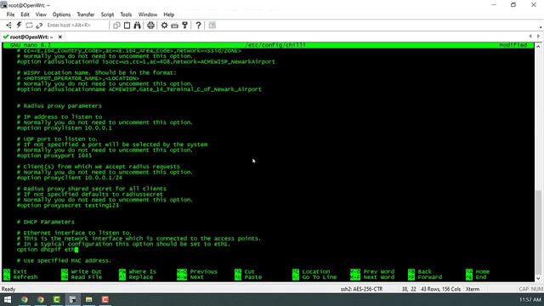Select the root@OpenWrt session tab
Viewport: 544px width, 306px height.
[x=31, y=37]
